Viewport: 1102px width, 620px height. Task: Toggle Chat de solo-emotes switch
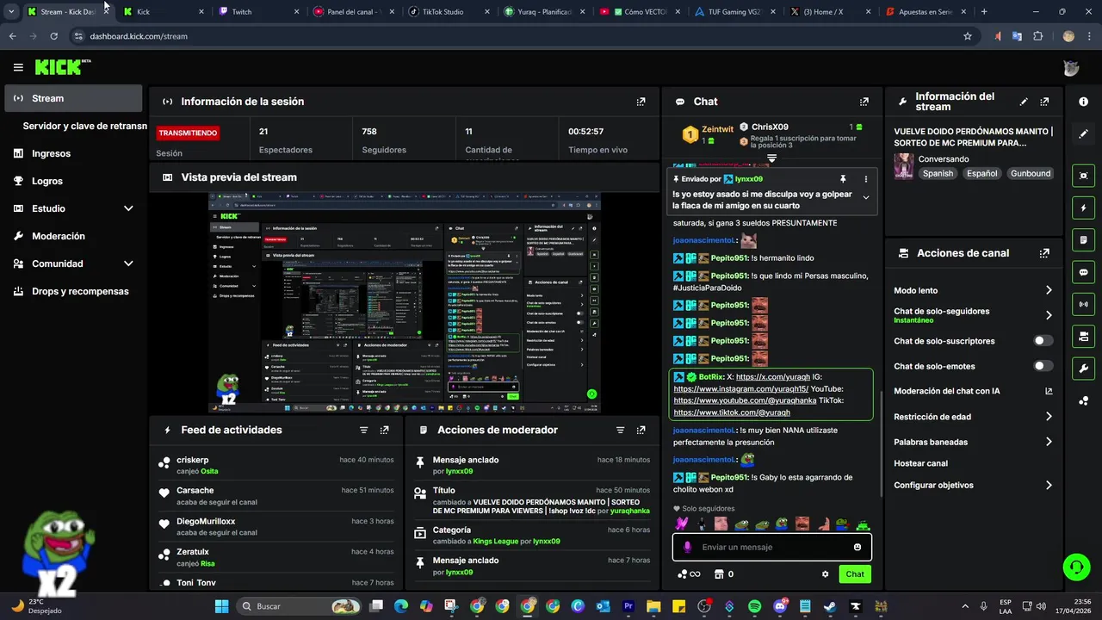(x=1043, y=366)
